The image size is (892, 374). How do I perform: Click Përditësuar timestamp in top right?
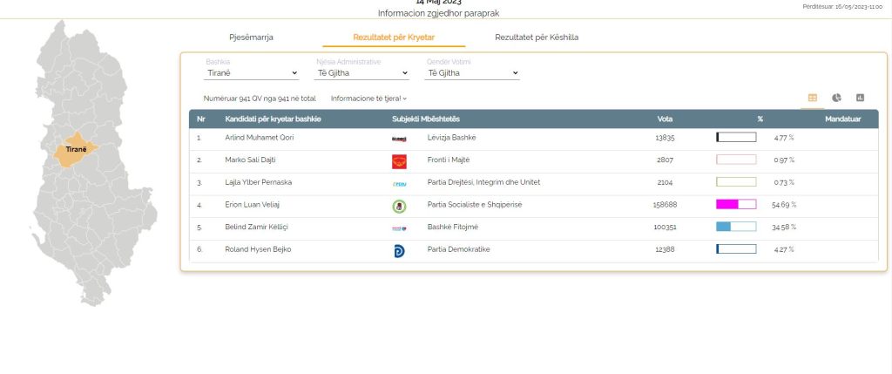pos(842,6)
